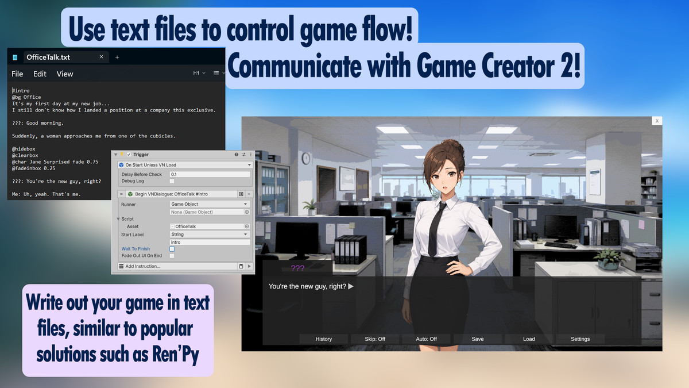Close the game window with X
Image resolution: width=689 pixels, height=388 pixels.
tap(657, 121)
